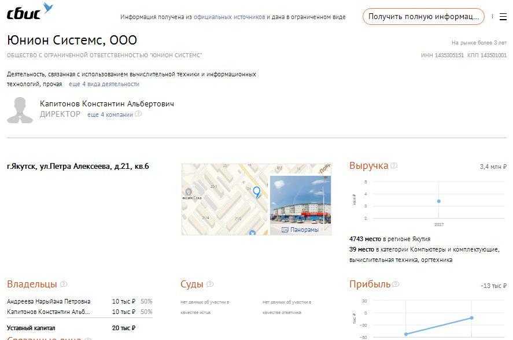This screenshot has height=340, width=513.
Task: Click the blue location pin on map
Action: (x=257, y=192)
